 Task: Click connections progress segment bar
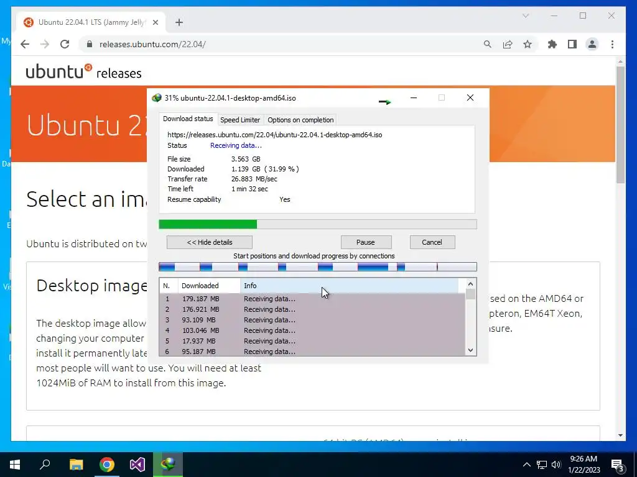318,266
